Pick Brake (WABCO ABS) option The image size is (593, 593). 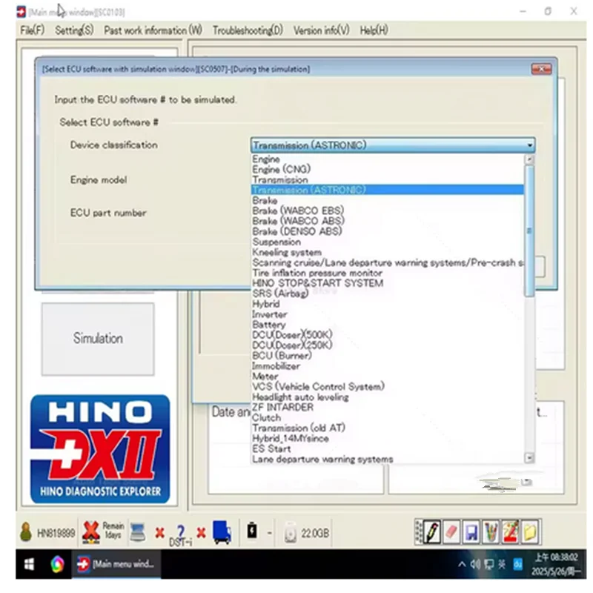tap(388, 221)
